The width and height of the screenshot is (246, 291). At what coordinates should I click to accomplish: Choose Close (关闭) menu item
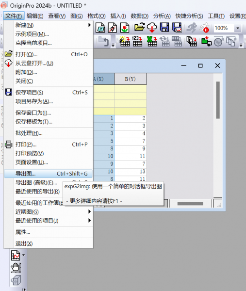pyautogui.click(x=48, y=81)
